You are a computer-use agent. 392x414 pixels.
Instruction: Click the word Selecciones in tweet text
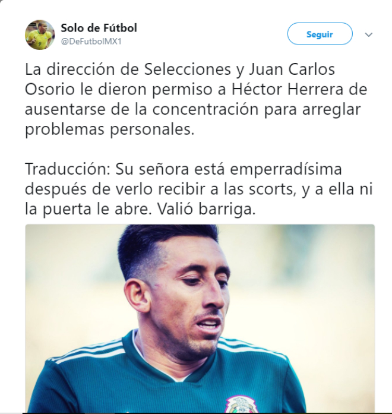188,69
